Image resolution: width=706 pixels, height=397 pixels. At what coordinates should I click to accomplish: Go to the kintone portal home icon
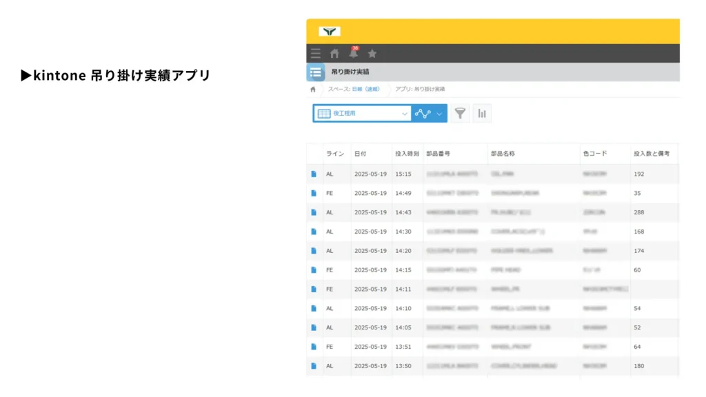coord(334,53)
